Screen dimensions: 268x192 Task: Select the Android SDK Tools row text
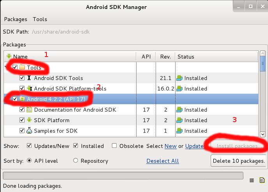tap(59, 78)
